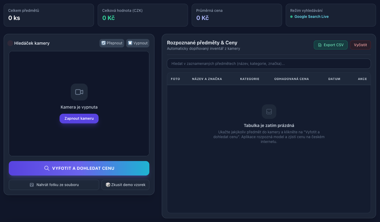Click the green total value 0 Kč
This screenshot has height=222, width=380.
click(x=108, y=18)
